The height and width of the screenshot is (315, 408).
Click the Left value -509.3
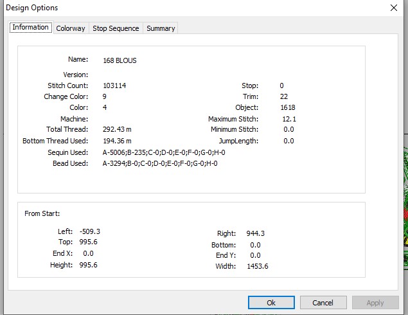point(90,231)
